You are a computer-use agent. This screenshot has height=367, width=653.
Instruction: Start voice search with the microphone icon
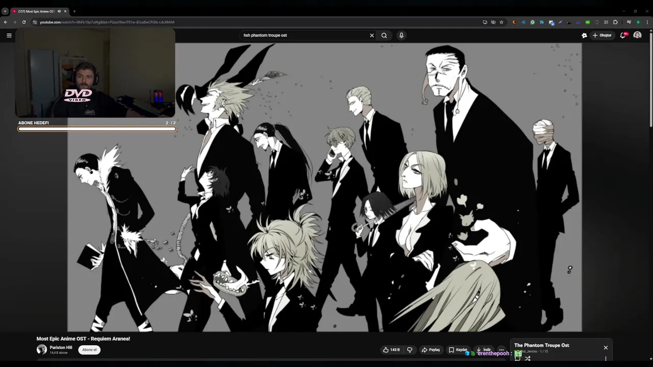click(401, 35)
